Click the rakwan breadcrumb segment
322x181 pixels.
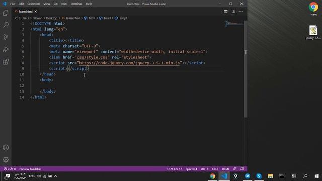[37, 18]
